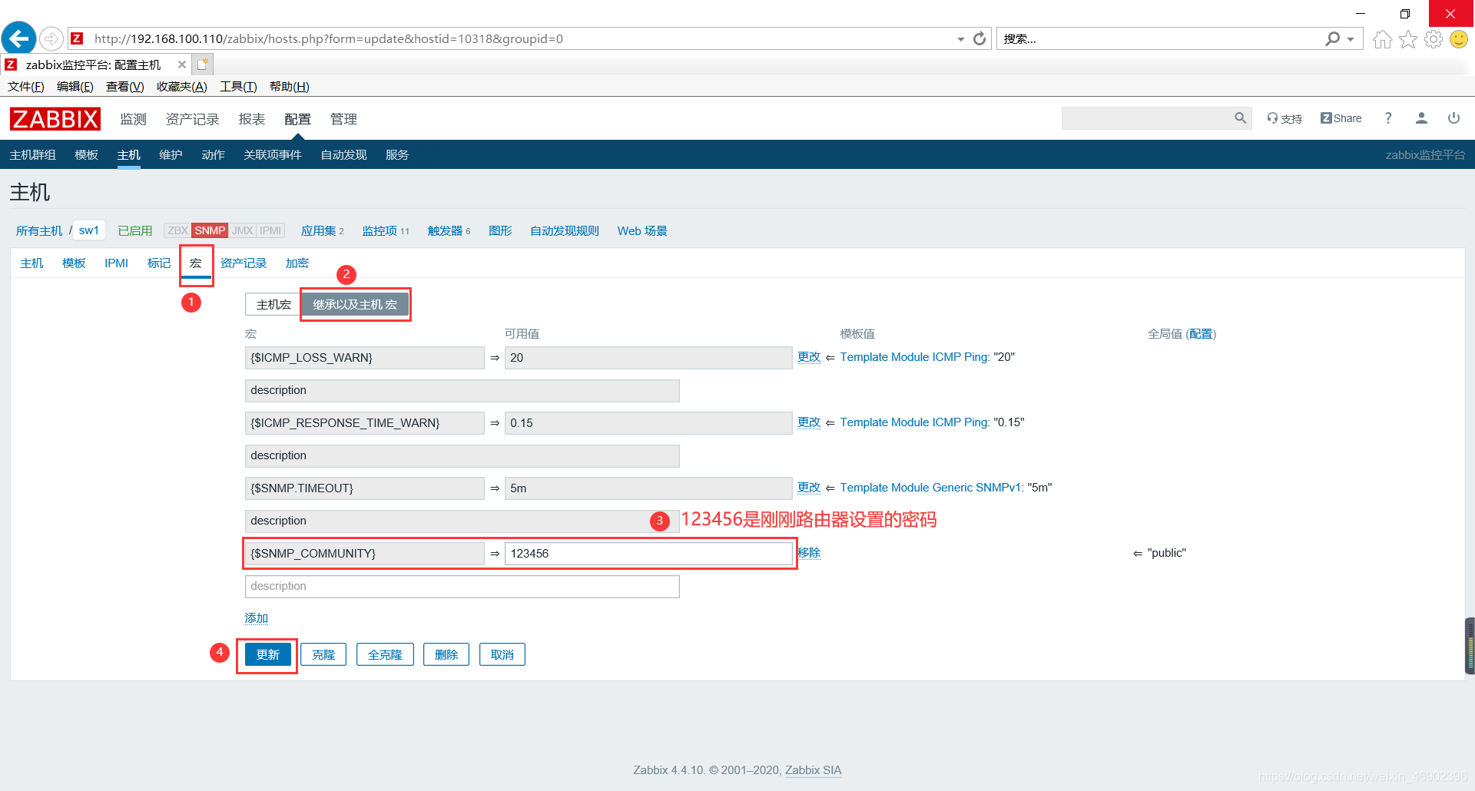Image resolution: width=1475 pixels, height=791 pixels.
Task: Click the empty description field under SNMP_COMMUNITY
Action: coord(462,587)
